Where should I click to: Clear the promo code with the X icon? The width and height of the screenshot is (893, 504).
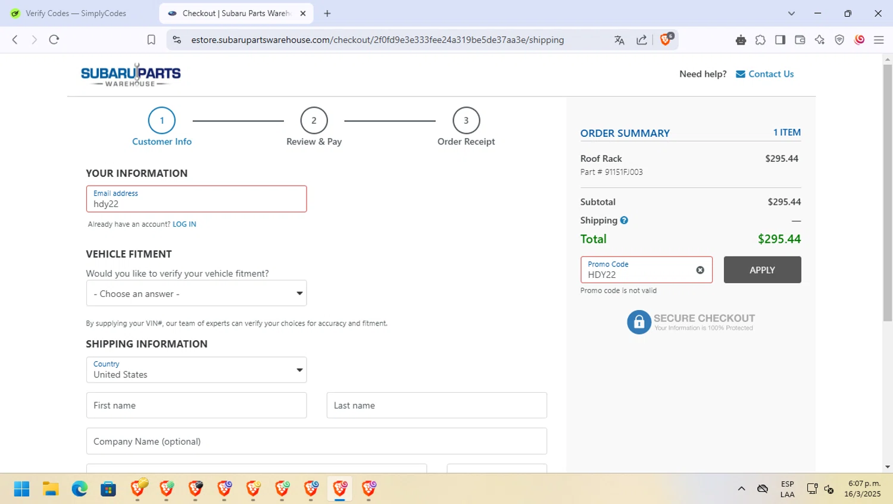coord(700,270)
